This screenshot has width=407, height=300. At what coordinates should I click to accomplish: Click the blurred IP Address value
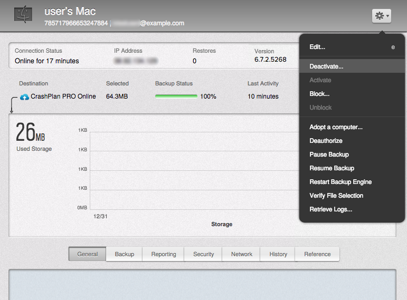click(x=136, y=61)
